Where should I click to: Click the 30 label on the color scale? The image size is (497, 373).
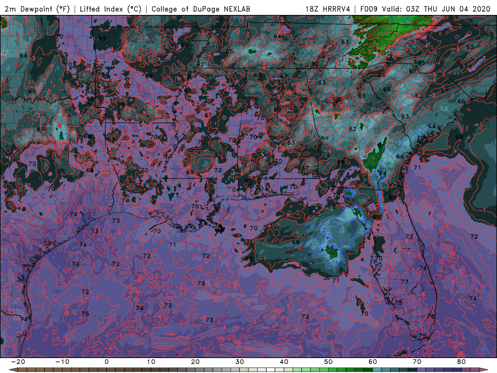point(240,362)
